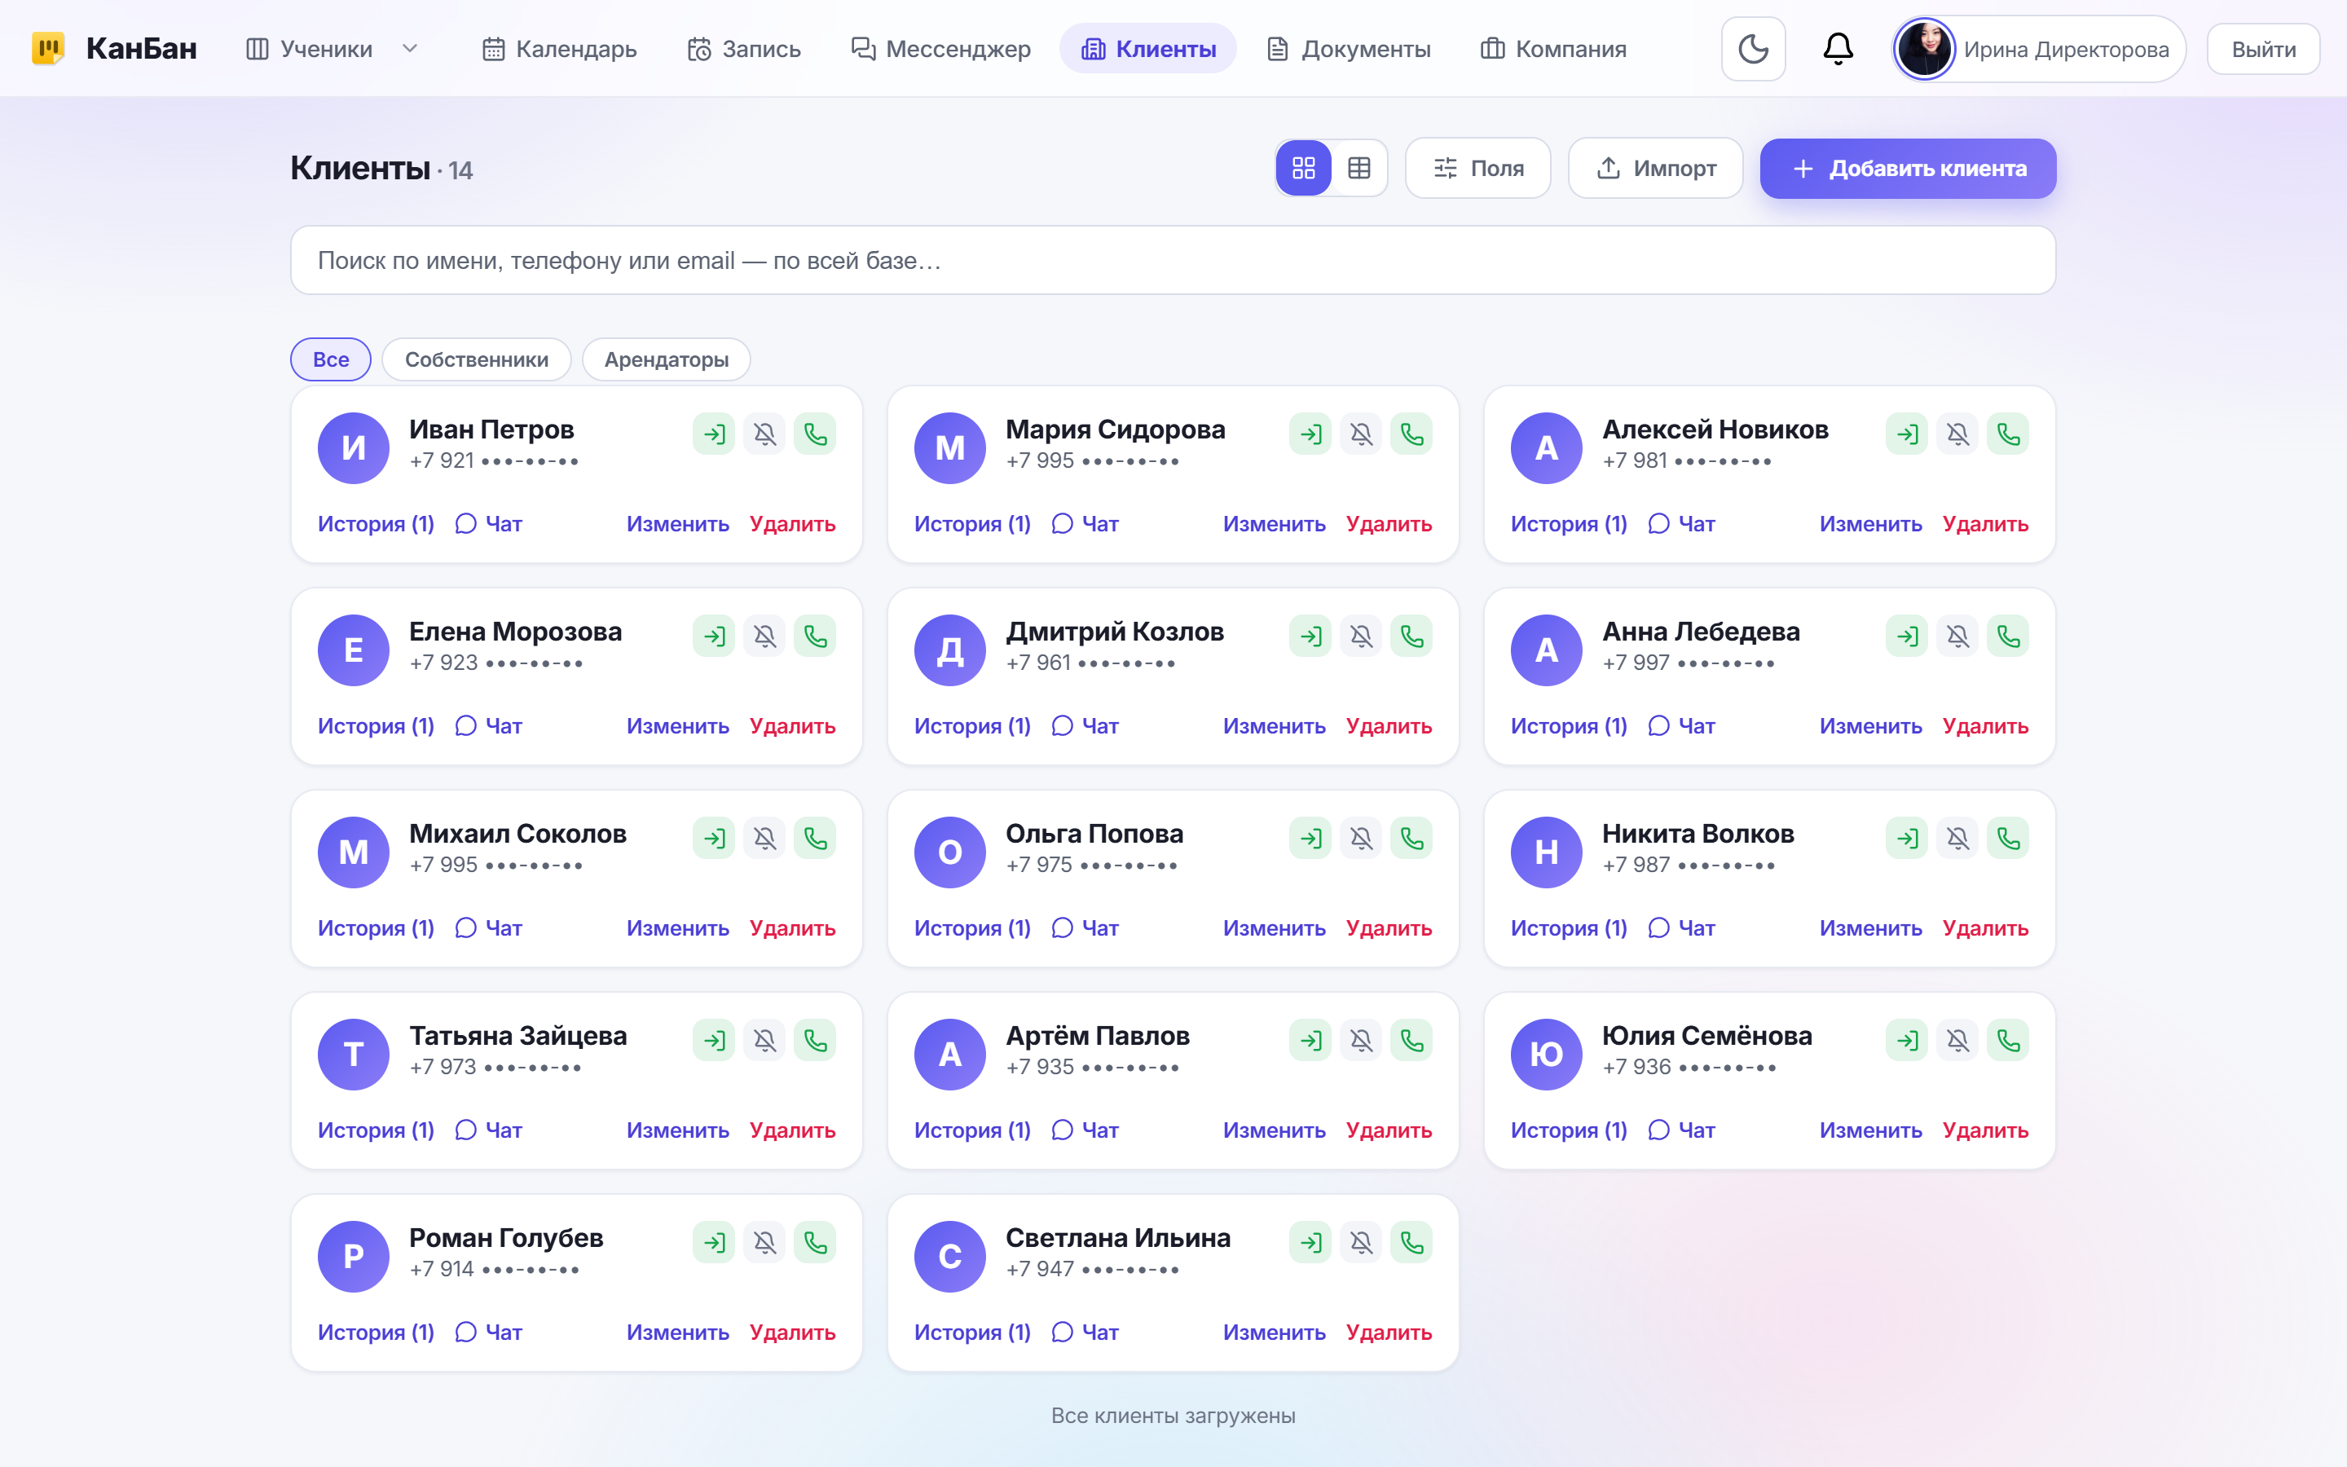Toggle muted bell on Алексей Новиков card
Image resolution: width=2347 pixels, height=1467 pixels.
[x=1957, y=434]
